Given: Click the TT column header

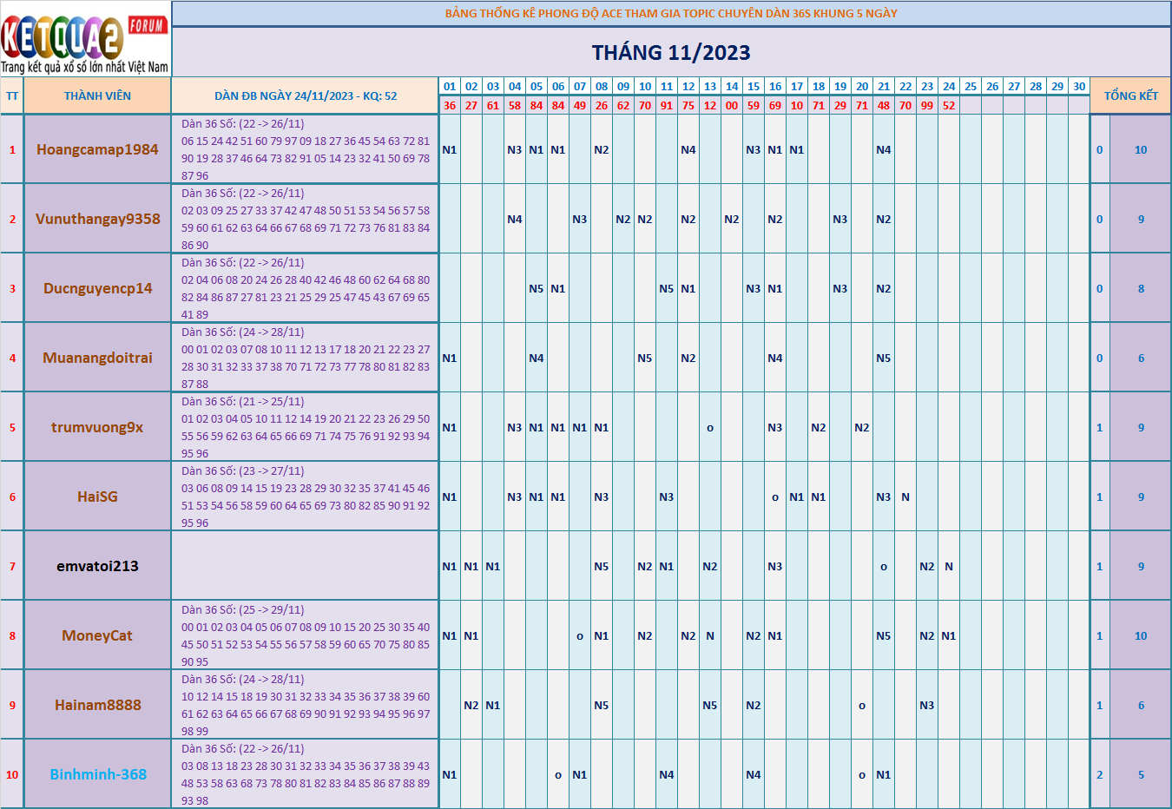Looking at the screenshot, I should pos(12,96).
